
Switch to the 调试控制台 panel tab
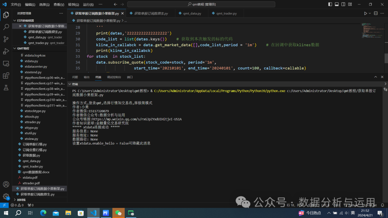click(x=114, y=77)
